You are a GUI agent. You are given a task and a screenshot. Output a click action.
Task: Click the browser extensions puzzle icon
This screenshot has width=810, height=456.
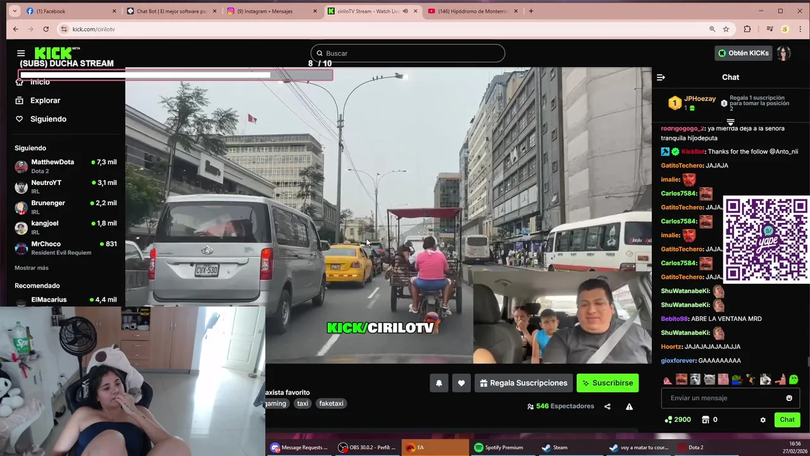747,29
